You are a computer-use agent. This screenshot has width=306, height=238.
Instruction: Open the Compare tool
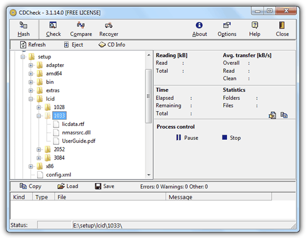[81, 29]
